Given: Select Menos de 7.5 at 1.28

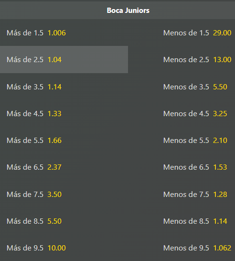Looking at the screenshot, I should coord(182,194).
